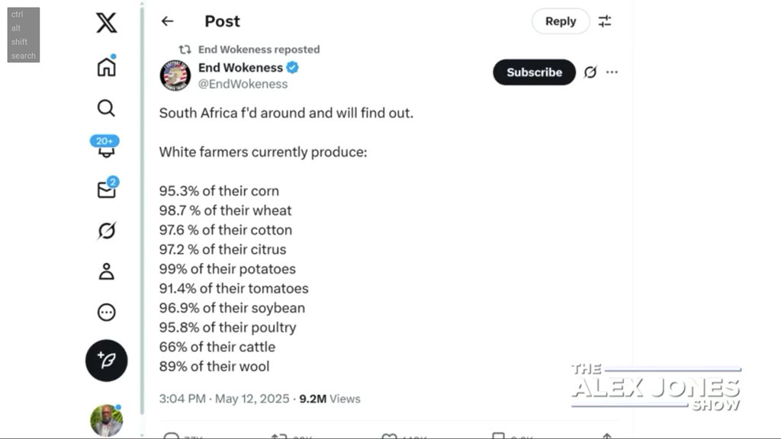Go back using the arrow
781x439 pixels.
pyautogui.click(x=167, y=21)
